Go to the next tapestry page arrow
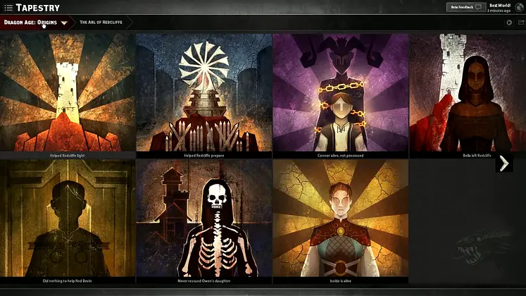 pyautogui.click(x=504, y=164)
